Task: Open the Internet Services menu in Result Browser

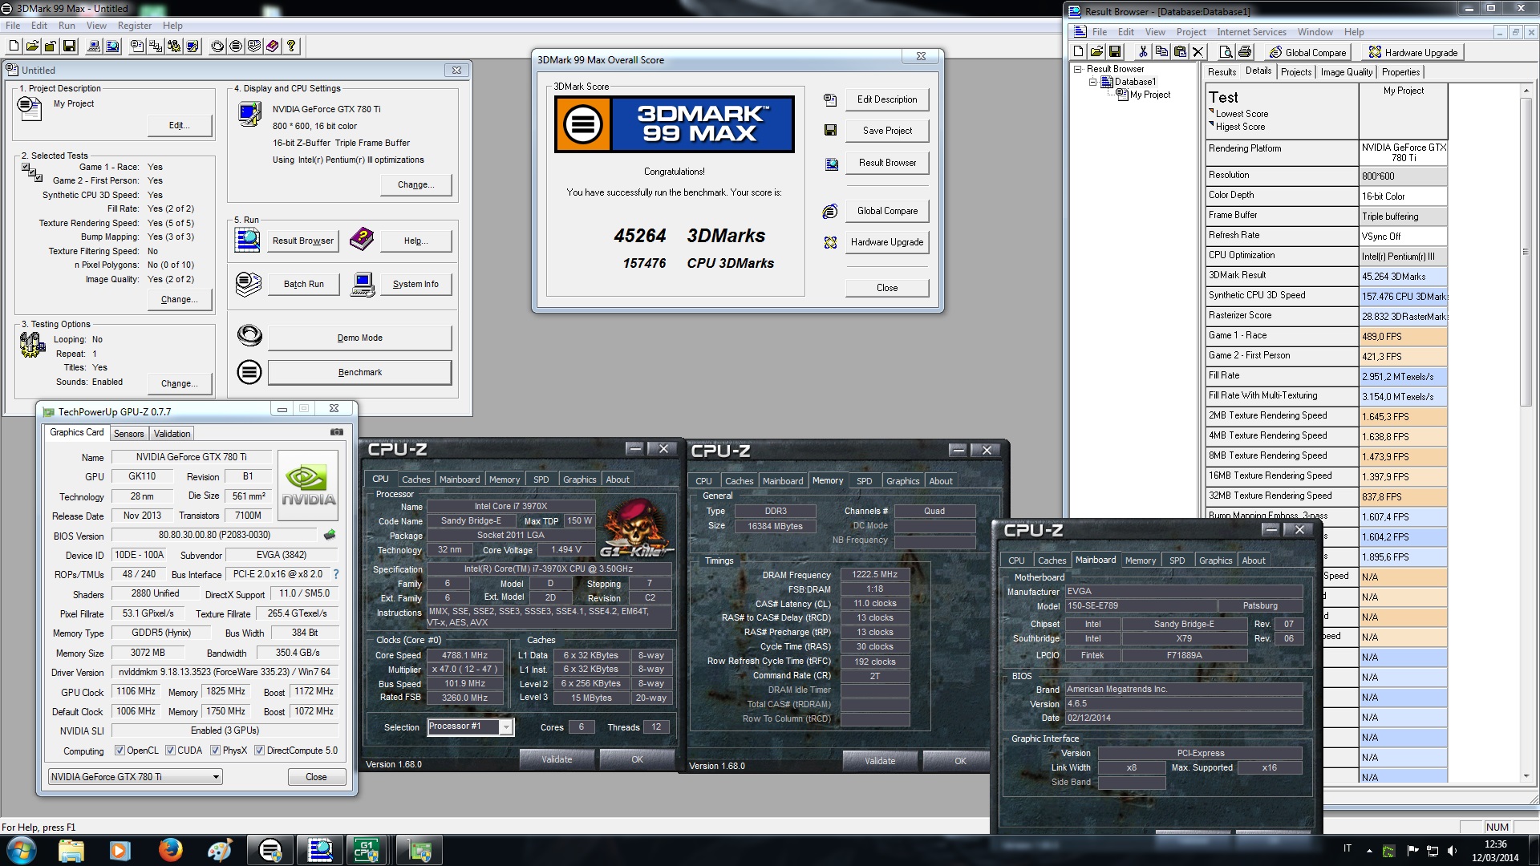Action: click(1251, 32)
